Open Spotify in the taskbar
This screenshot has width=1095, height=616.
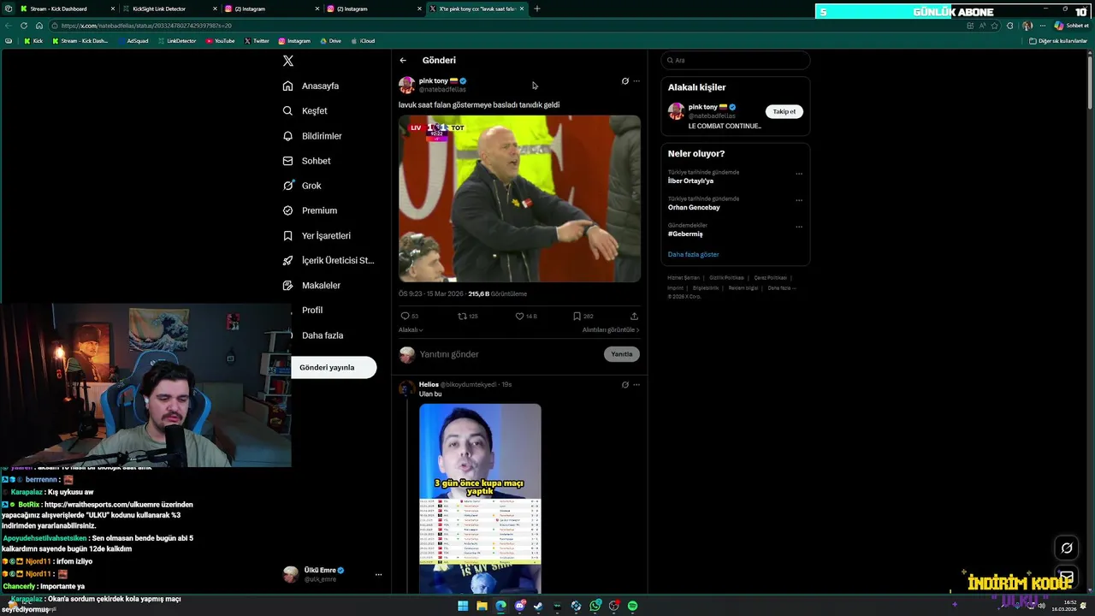coord(632,606)
